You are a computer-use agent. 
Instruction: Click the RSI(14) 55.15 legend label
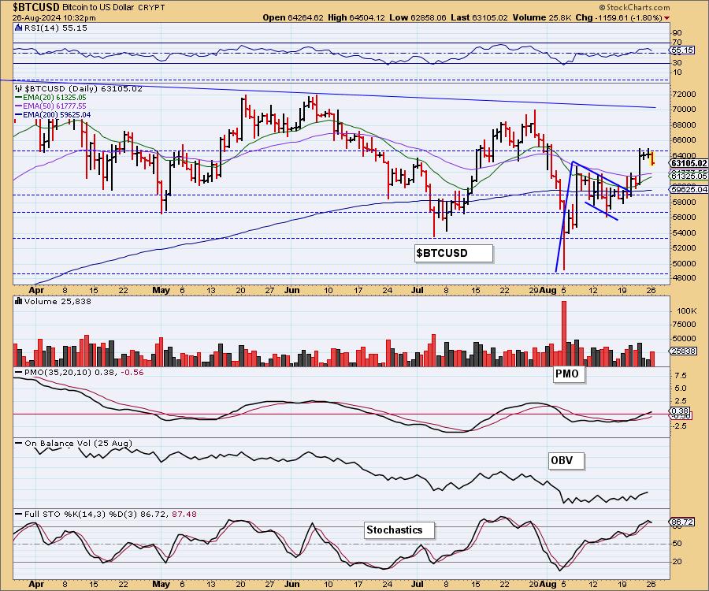click(x=54, y=28)
